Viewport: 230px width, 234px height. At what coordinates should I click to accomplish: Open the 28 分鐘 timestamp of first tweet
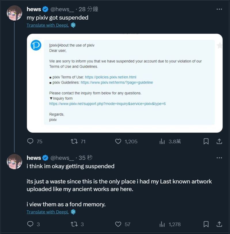point(88,9)
